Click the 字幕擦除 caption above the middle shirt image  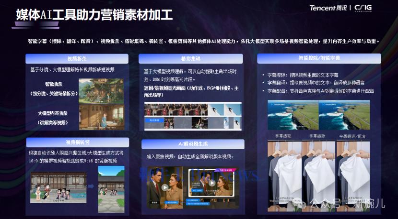coord(317,136)
